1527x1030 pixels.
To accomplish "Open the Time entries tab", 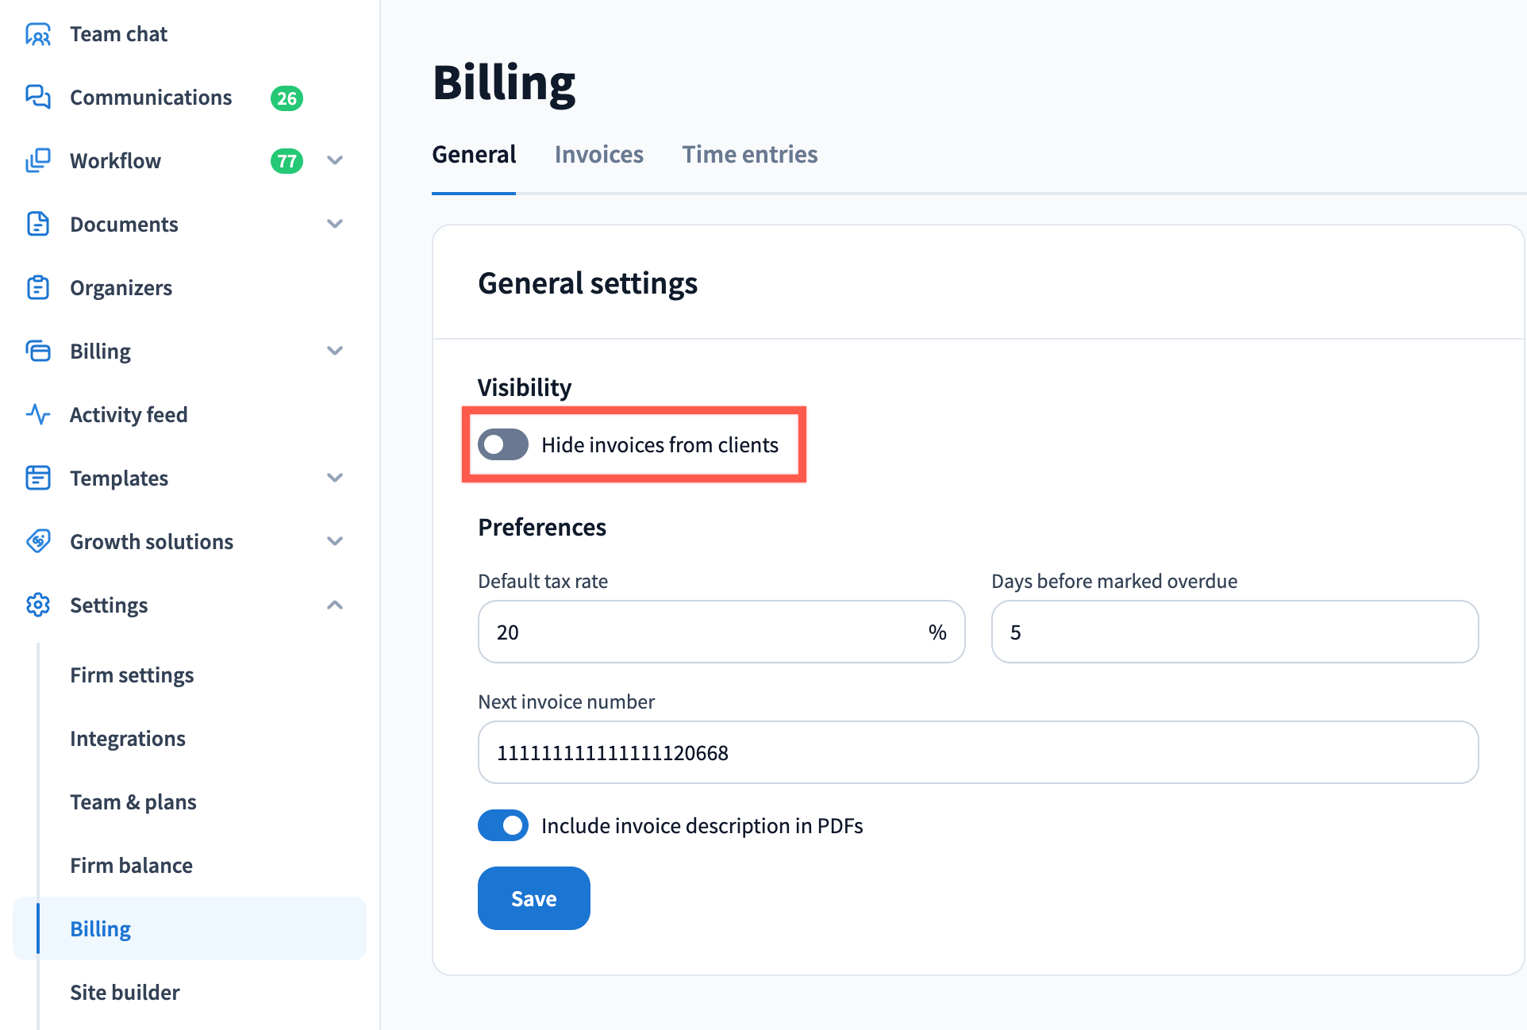I will 749,154.
